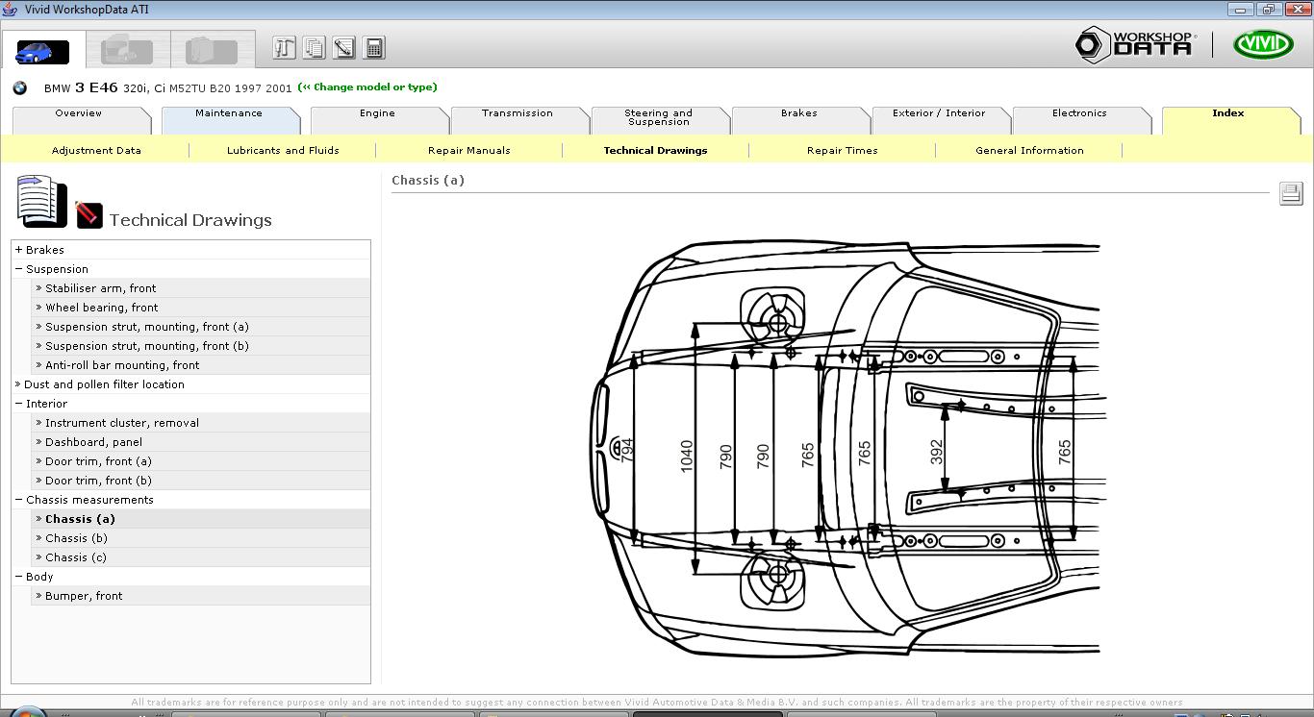1314x717 pixels.
Task: Click the print icon beside Chassis (a)
Action: [1290, 193]
